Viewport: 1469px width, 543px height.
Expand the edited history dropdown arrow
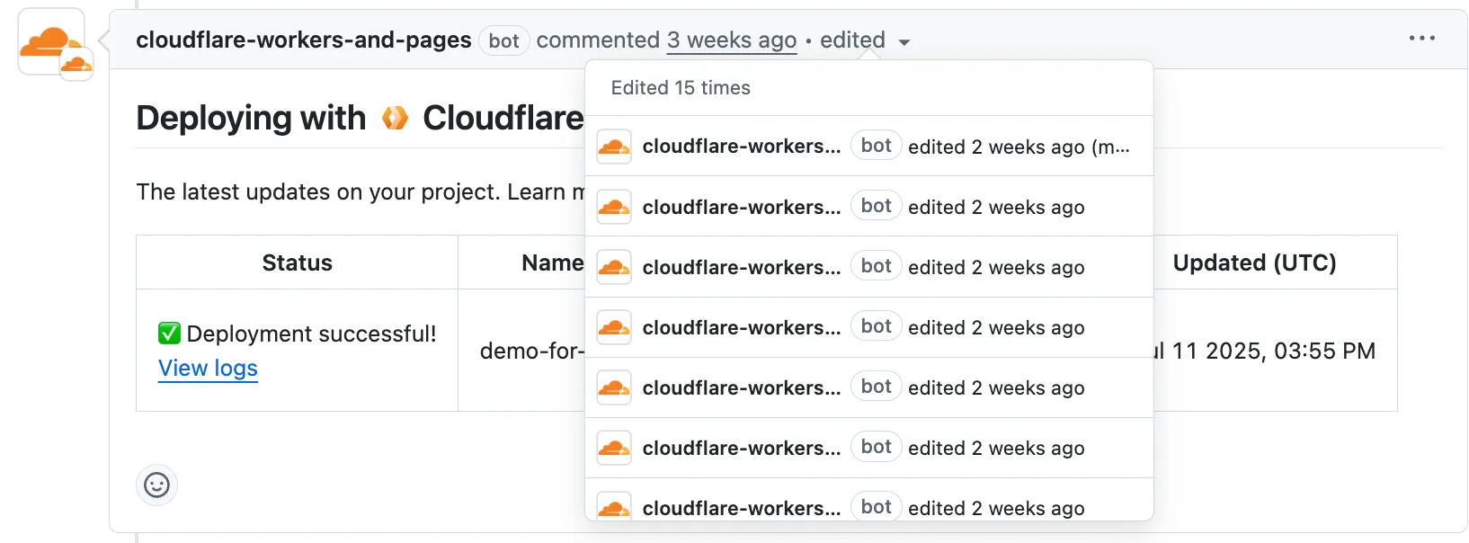point(904,42)
